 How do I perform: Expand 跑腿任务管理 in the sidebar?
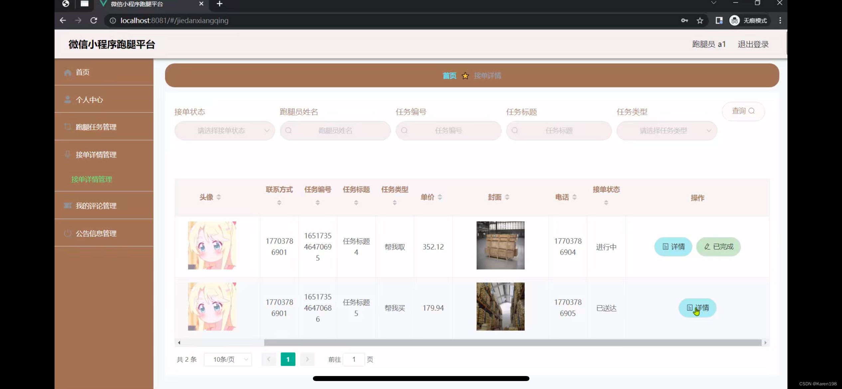(104, 127)
